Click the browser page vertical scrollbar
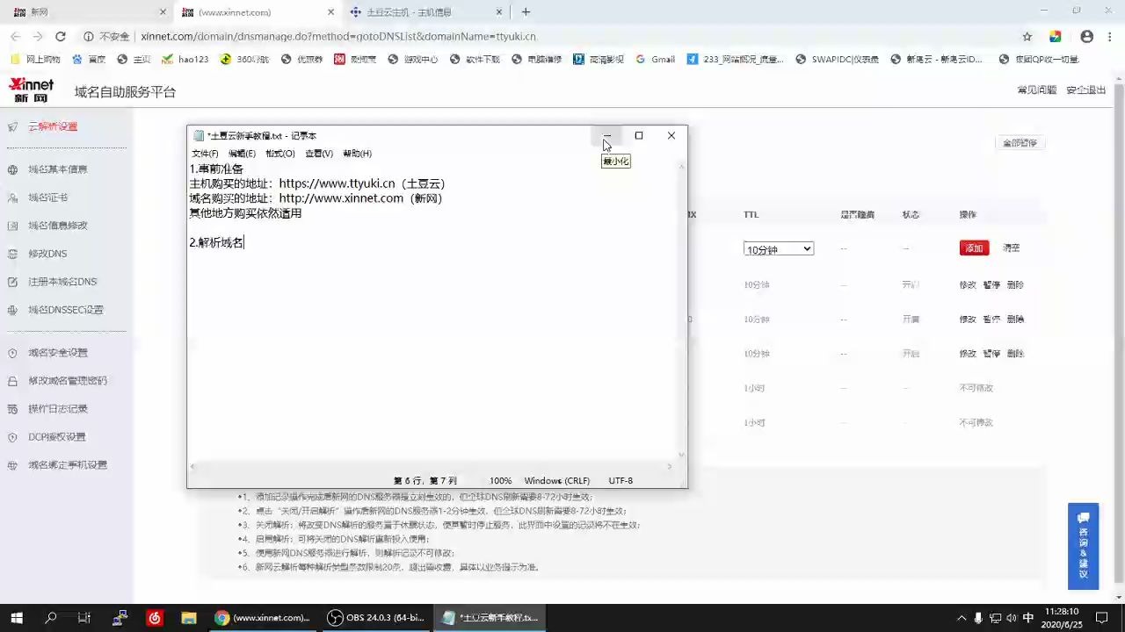 point(1119,335)
